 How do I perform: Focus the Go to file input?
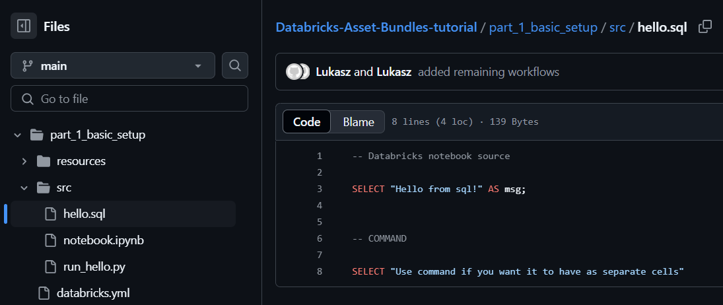pos(129,98)
